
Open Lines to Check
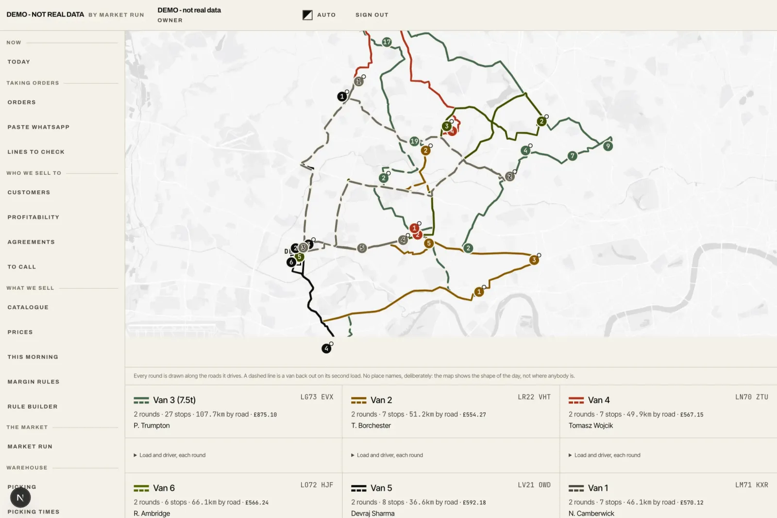point(36,152)
